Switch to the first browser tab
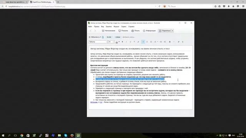This screenshot has width=246, height=138. 15,2
